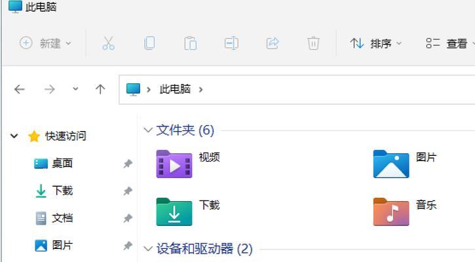Select the 下载 folder in main pane
This screenshot has width=475, height=262.
(174, 212)
